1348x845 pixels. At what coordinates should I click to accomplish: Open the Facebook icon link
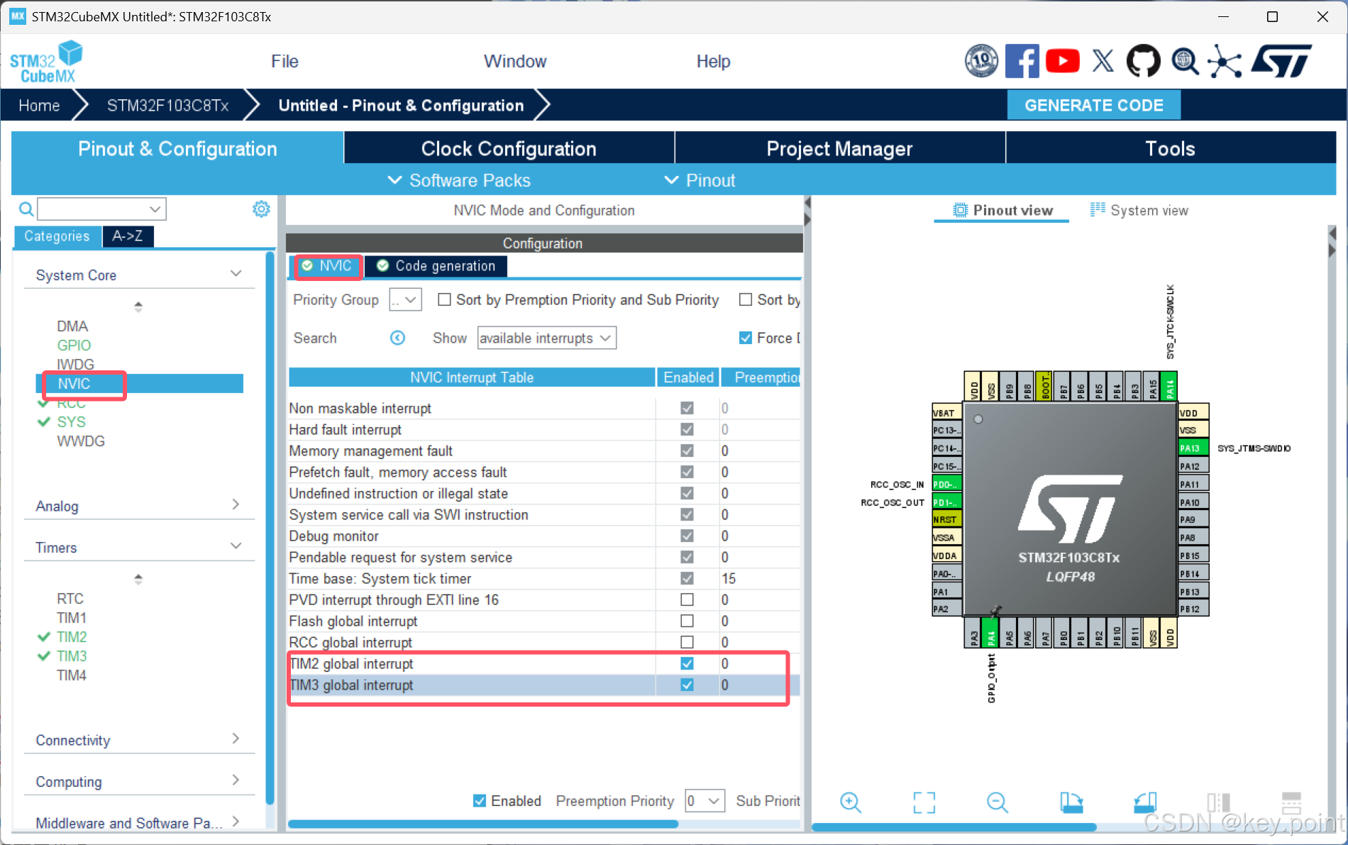[1022, 61]
